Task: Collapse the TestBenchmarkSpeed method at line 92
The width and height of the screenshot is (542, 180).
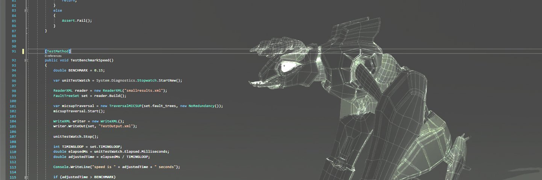Action: pyautogui.click(x=26, y=60)
